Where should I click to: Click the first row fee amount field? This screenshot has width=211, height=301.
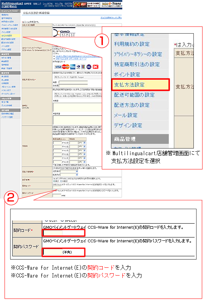[x=73, y=143]
